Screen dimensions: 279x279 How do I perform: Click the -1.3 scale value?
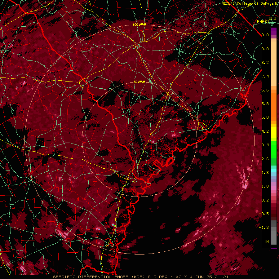(264, 228)
